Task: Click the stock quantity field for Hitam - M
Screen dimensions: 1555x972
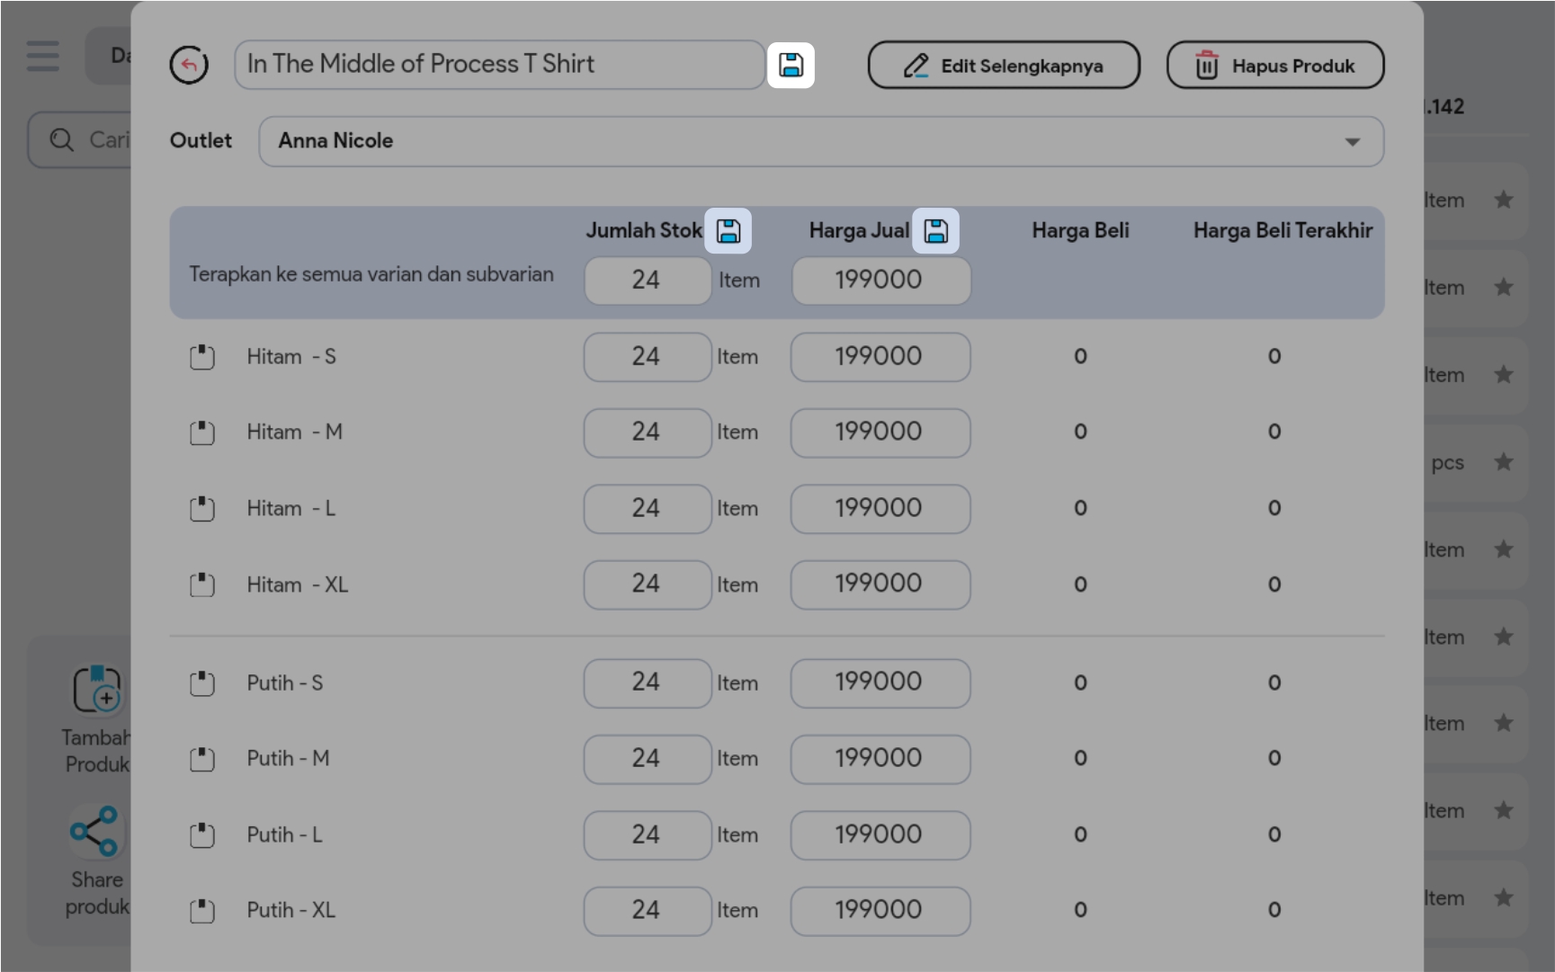Action: [x=647, y=432]
